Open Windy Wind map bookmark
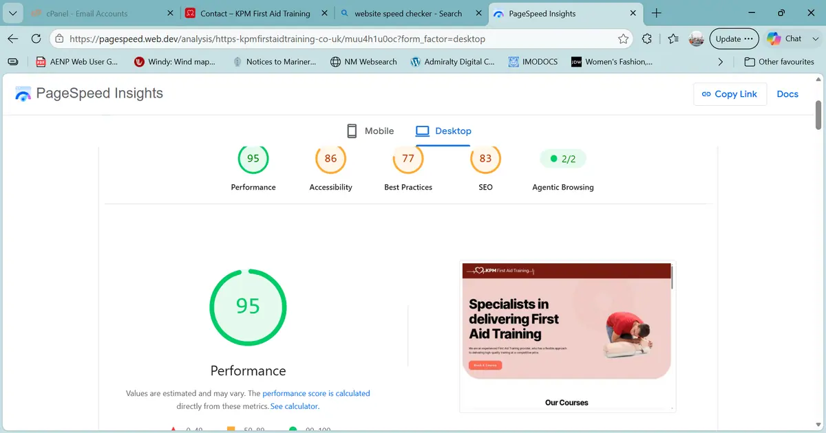The width and height of the screenshot is (826, 433). (x=175, y=62)
